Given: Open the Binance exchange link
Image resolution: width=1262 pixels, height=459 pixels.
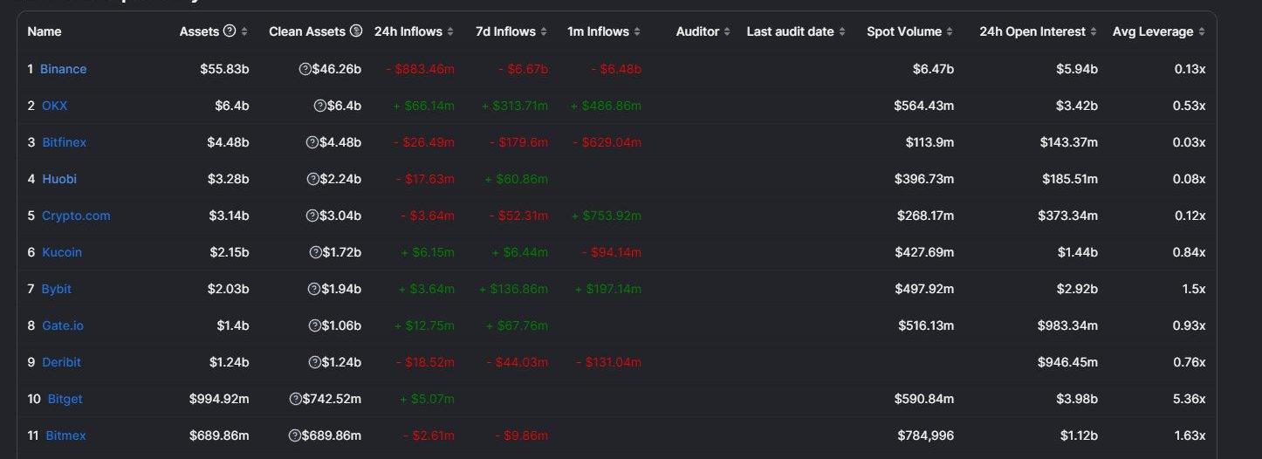Looking at the screenshot, I should [x=64, y=69].
